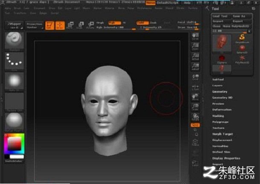Open the material sphere selector
The width and height of the screenshot is (260, 184).
[14, 122]
